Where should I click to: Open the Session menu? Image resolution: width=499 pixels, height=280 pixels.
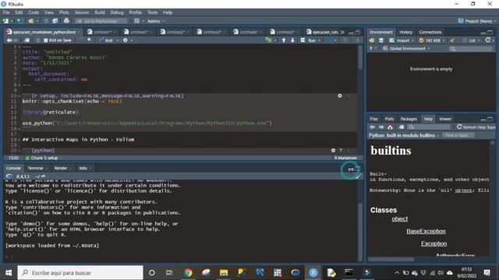point(82,12)
